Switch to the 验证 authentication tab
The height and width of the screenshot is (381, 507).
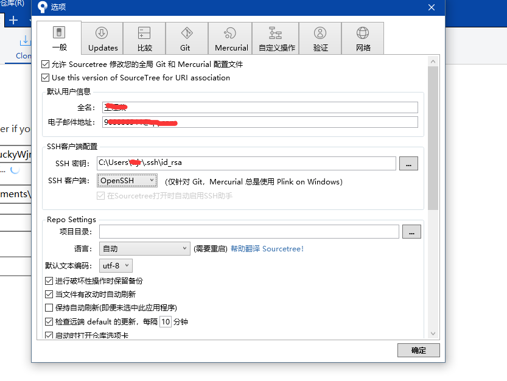point(320,38)
